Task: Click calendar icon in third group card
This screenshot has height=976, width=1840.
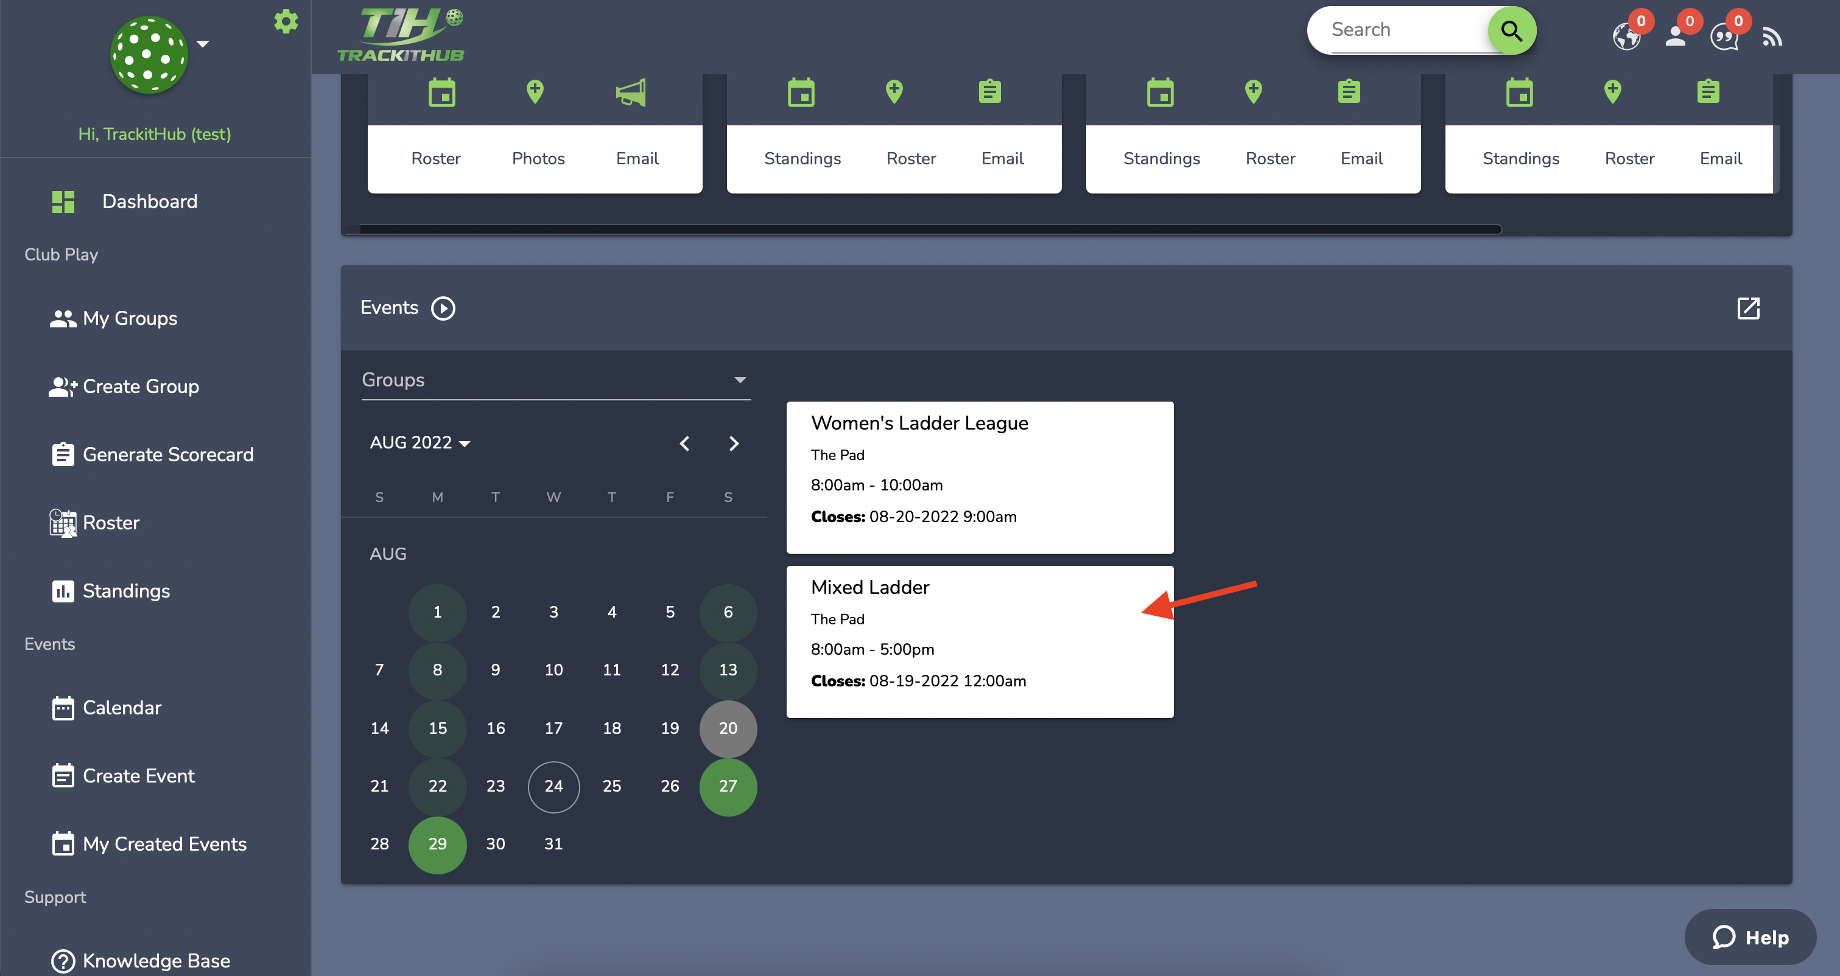Action: pyautogui.click(x=1161, y=93)
